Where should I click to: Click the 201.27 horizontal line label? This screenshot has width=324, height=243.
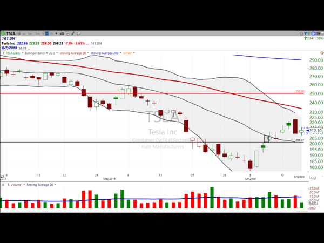click(x=300, y=140)
